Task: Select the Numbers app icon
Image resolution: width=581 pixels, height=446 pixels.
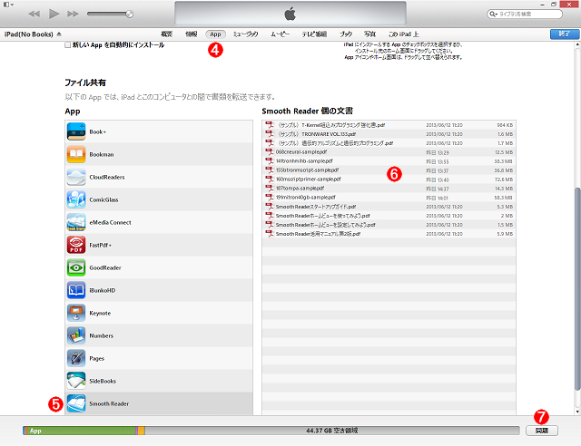Action: pyautogui.click(x=76, y=335)
